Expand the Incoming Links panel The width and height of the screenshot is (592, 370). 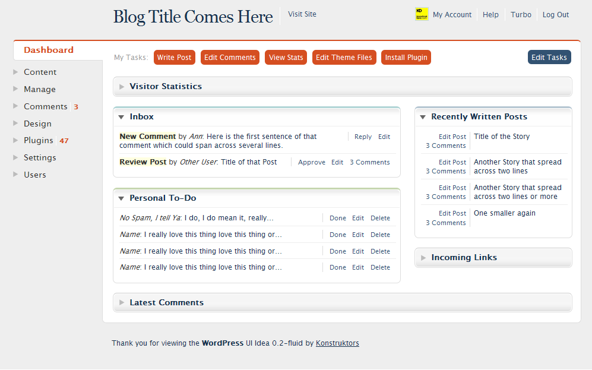click(x=423, y=258)
